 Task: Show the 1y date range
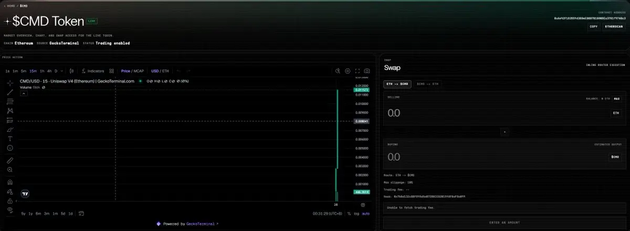click(31, 214)
